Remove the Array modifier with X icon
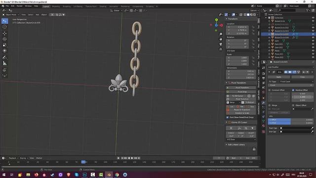 point(313,72)
